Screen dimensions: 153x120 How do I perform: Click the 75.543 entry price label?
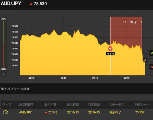coord(110,54)
